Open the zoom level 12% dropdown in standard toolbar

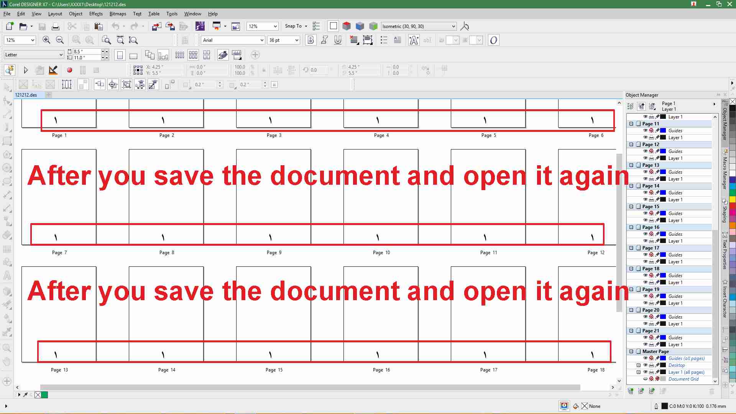275,26
